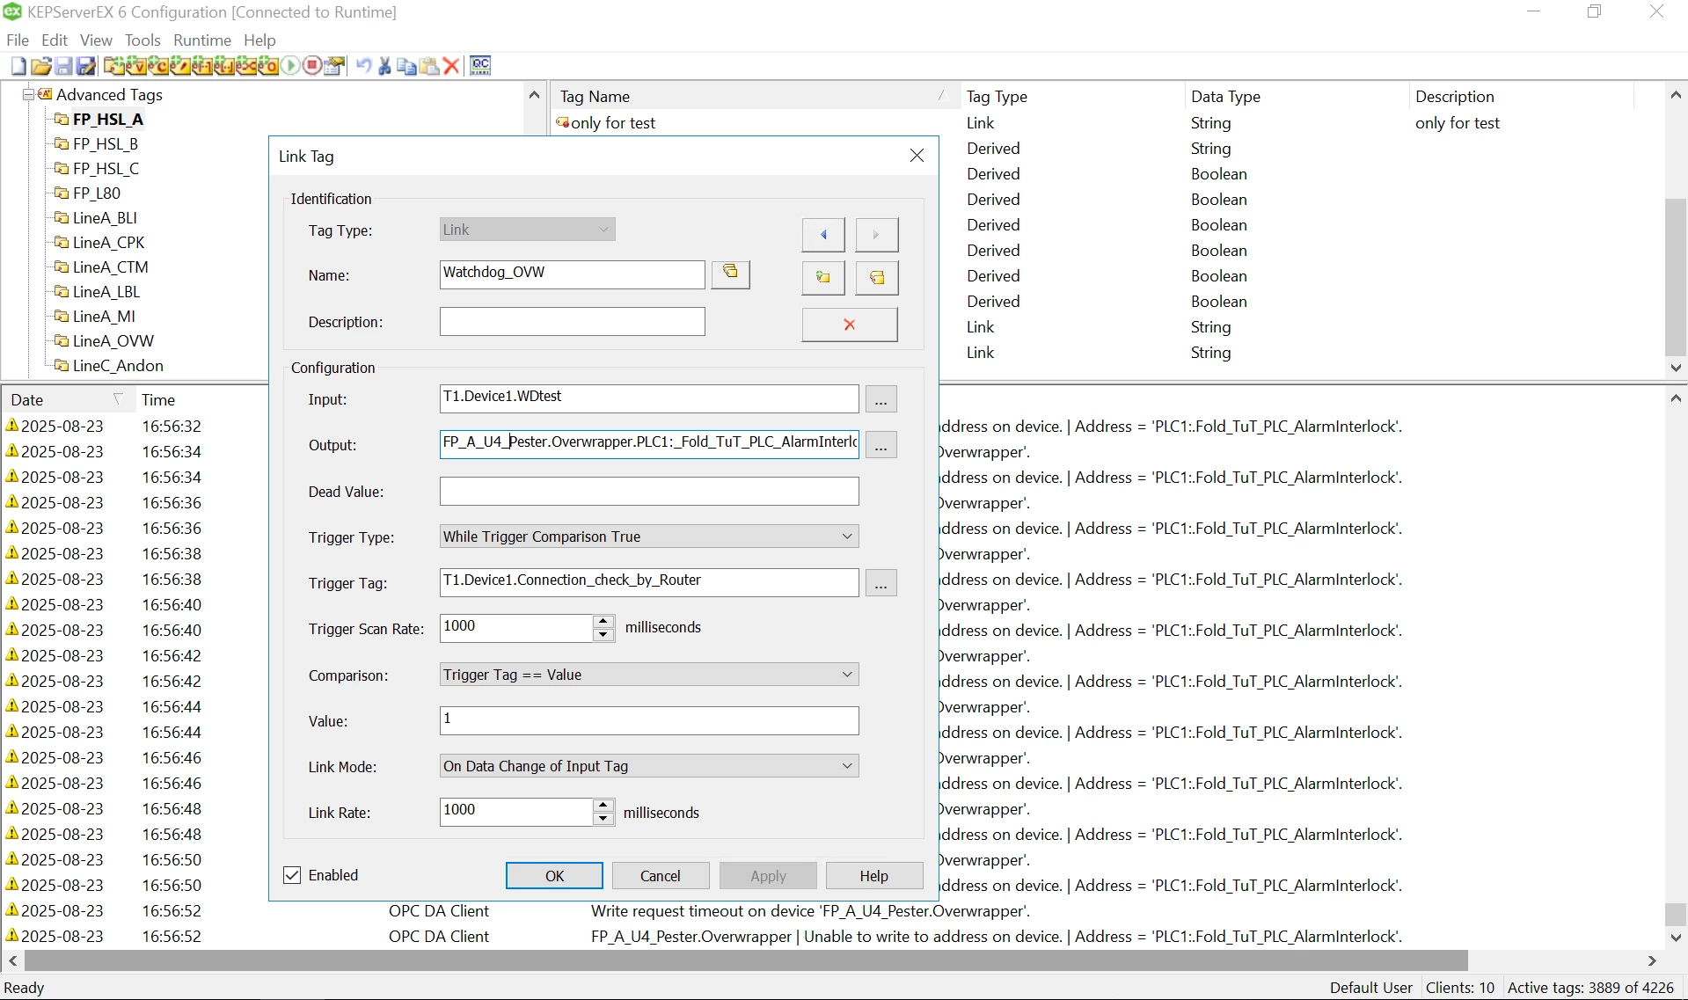Image resolution: width=1688 pixels, height=1000 pixels.
Task: Browse for Input tag with ellipsis button
Action: [x=881, y=399]
